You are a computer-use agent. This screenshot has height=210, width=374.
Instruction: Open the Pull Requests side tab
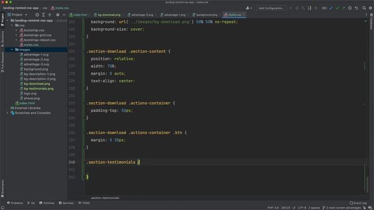2,62
